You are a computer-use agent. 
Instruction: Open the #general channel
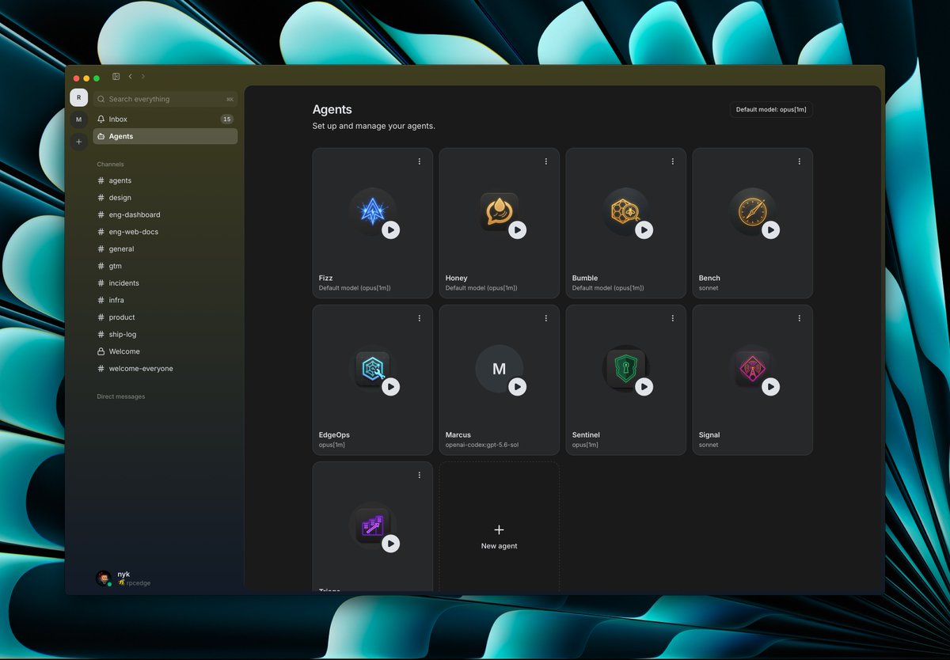165,248
